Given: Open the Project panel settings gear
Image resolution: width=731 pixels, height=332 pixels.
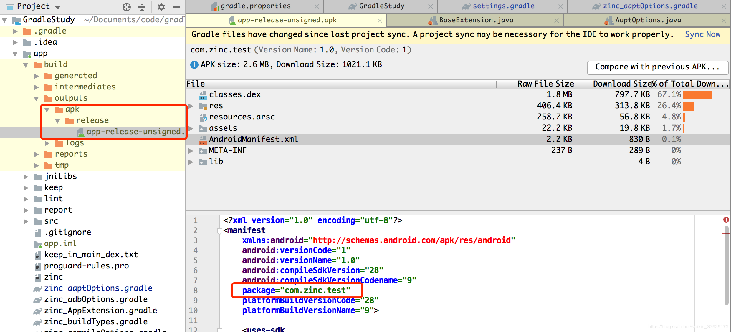Looking at the screenshot, I should click(161, 7).
